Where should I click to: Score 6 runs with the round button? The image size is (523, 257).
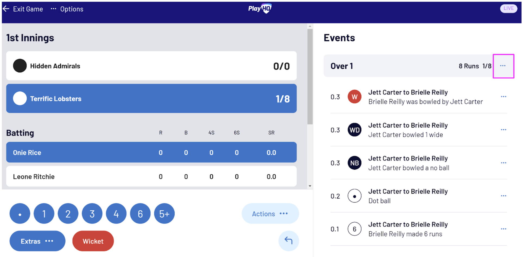pyautogui.click(x=140, y=214)
